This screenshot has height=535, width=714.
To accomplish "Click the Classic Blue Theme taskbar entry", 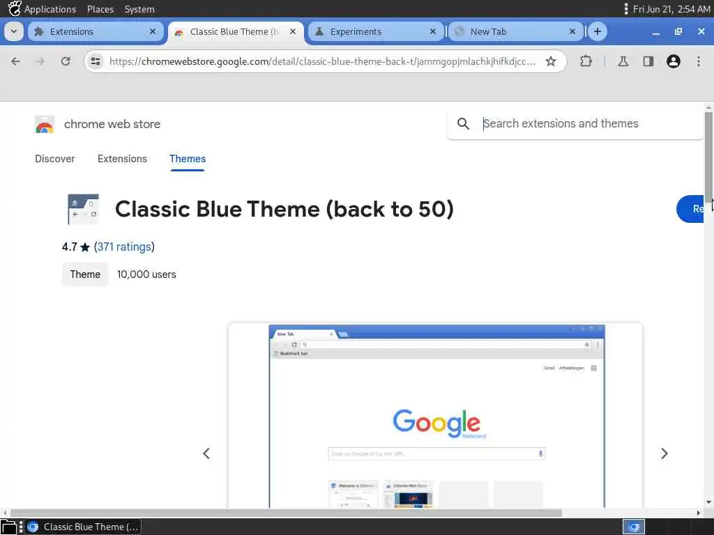I will (x=83, y=527).
